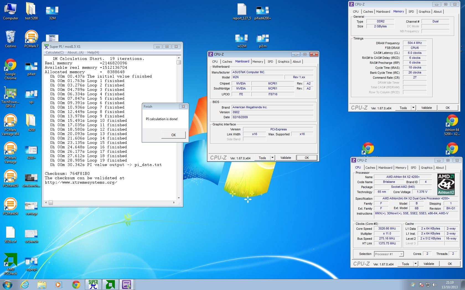Switch to Caches tab in Memory CPU-Z window
This screenshot has width=465, height=290.
368,12
